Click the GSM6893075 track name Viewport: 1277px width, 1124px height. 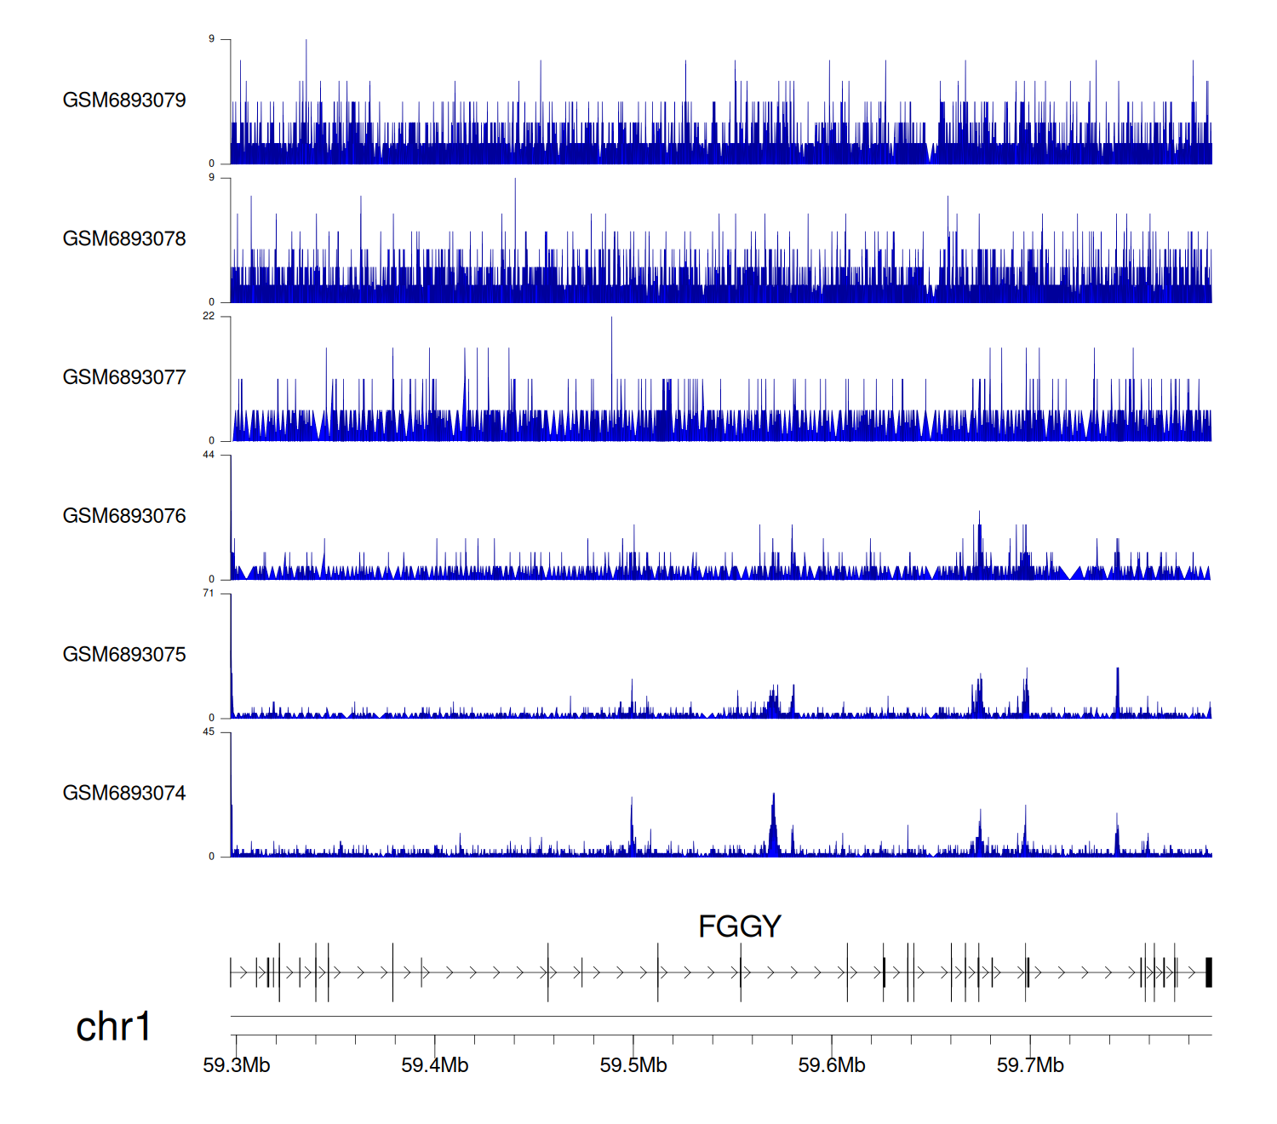coord(124,655)
